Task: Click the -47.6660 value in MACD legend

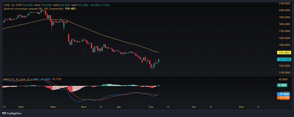Action: pyautogui.click(x=45, y=79)
